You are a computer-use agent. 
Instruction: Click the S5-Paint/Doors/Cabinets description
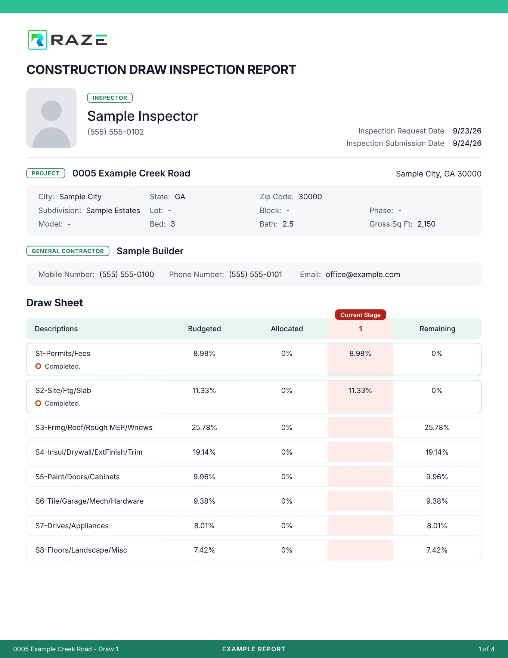coord(77,477)
